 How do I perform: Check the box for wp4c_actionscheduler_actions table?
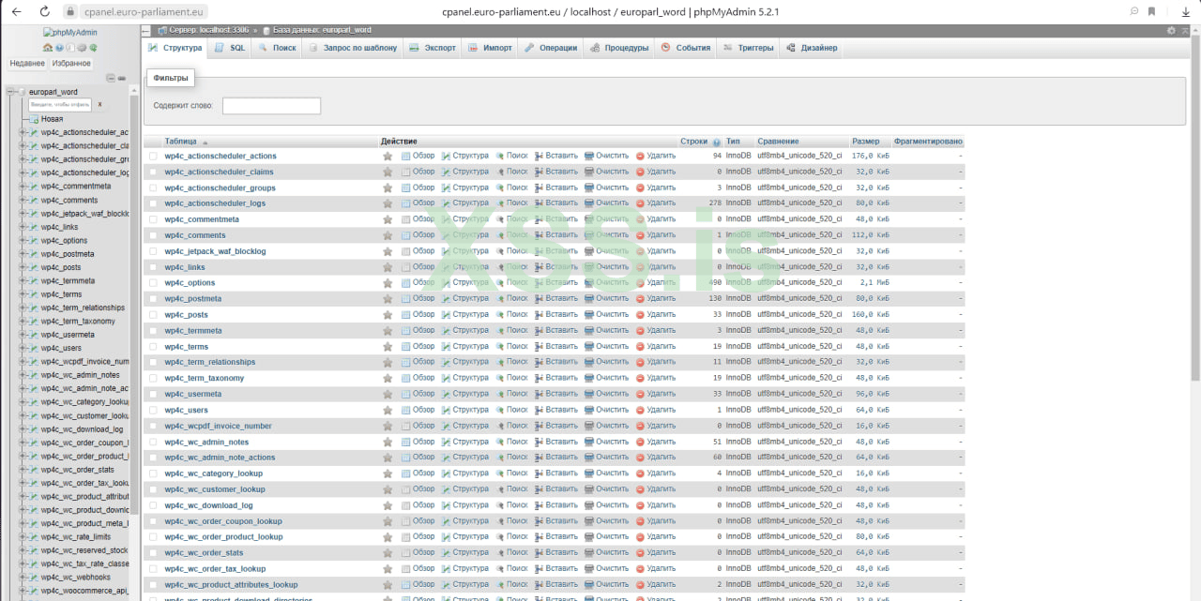[x=153, y=157]
